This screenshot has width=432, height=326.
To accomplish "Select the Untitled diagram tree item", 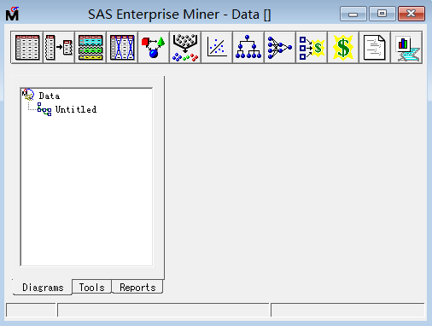I will [x=76, y=109].
